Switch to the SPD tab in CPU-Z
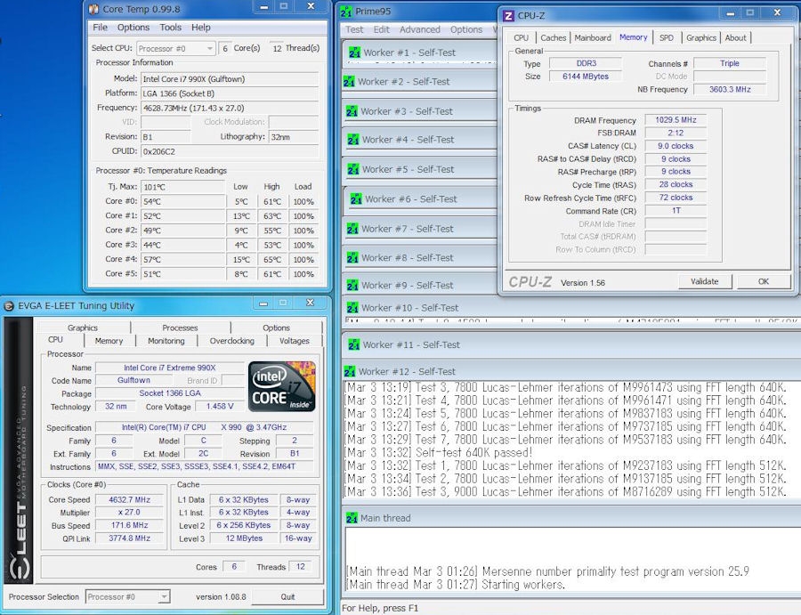Viewport: 801px width, 615px height. coord(666,37)
